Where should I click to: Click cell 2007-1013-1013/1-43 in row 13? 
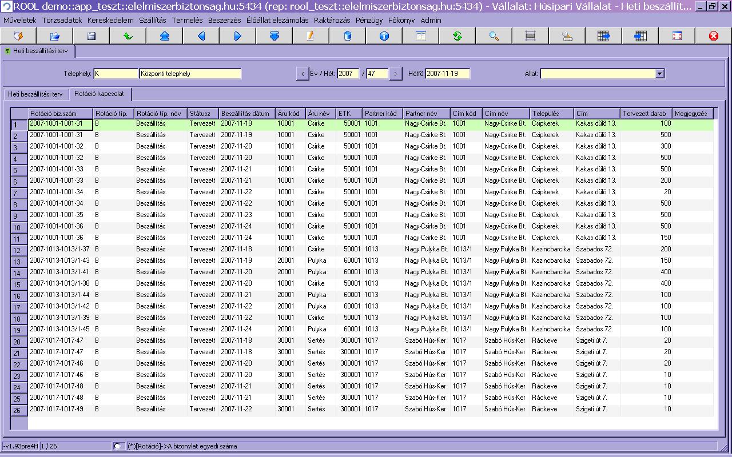coord(61,260)
